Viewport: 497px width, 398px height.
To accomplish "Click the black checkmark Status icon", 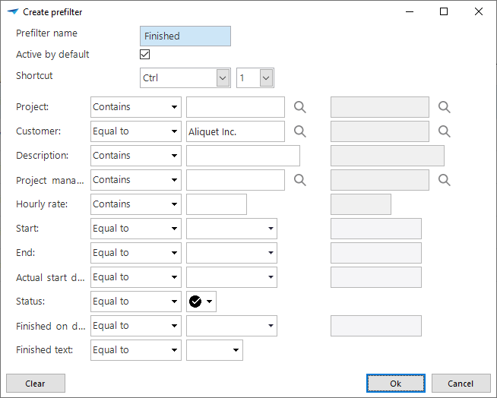I will point(195,302).
